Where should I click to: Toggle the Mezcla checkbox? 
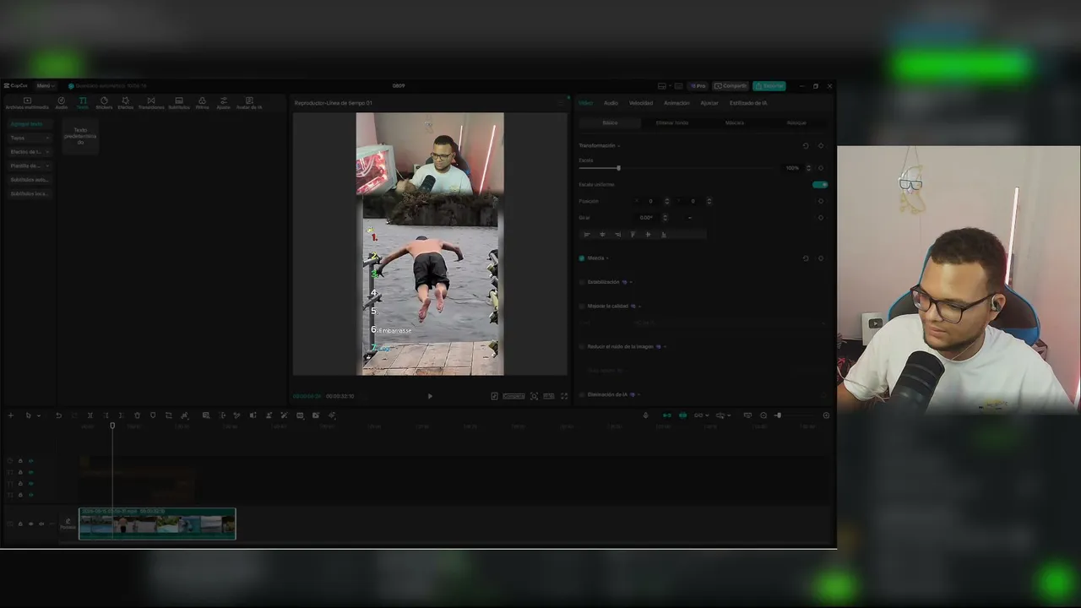pos(582,258)
